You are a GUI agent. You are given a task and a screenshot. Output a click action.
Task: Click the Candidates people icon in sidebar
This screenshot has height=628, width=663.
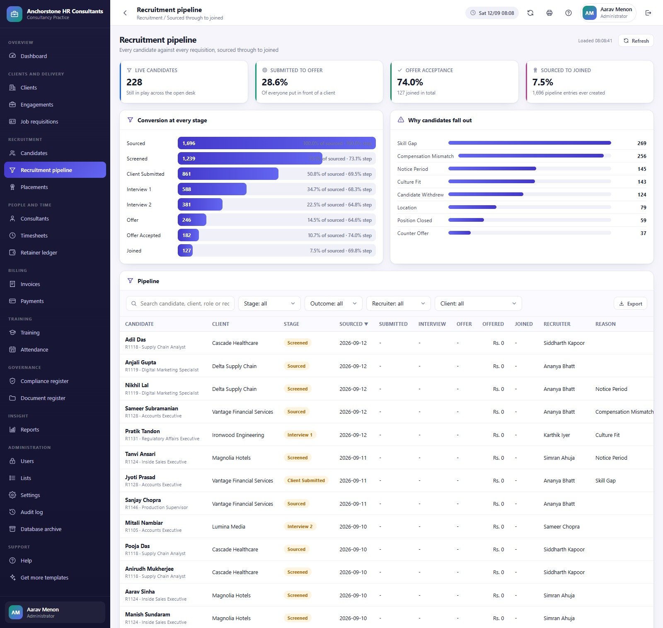(x=12, y=153)
